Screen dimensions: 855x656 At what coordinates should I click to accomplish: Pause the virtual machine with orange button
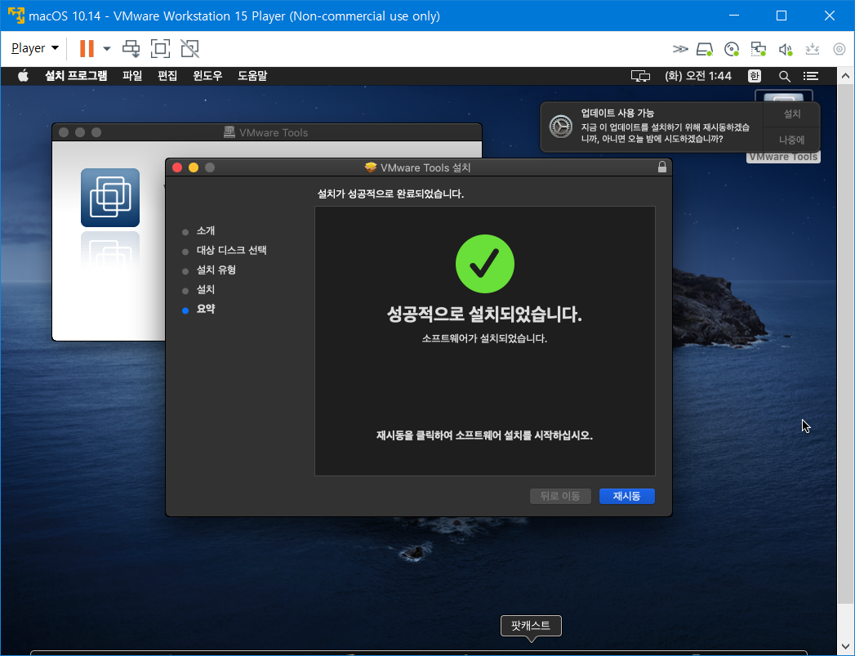(x=87, y=48)
